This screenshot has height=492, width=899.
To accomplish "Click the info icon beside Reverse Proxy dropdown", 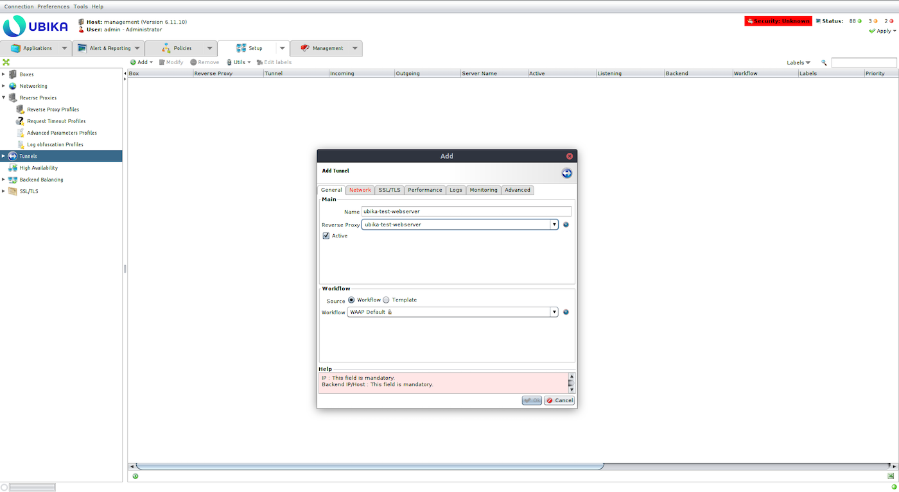I will (566, 225).
